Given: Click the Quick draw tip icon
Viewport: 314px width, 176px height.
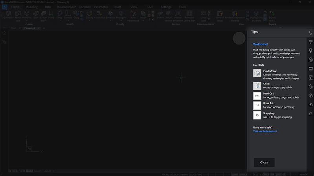Looking at the screenshot, I should (x=257, y=73).
